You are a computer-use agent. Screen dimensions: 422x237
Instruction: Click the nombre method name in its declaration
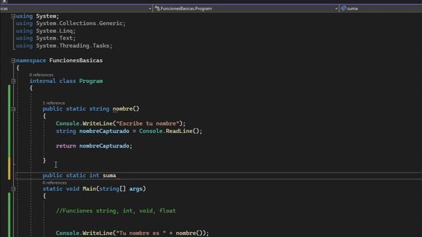coord(123,109)
